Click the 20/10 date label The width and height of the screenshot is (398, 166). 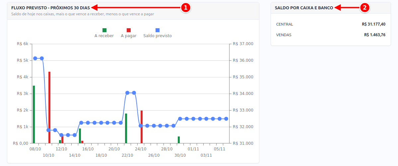click(114, 149)
